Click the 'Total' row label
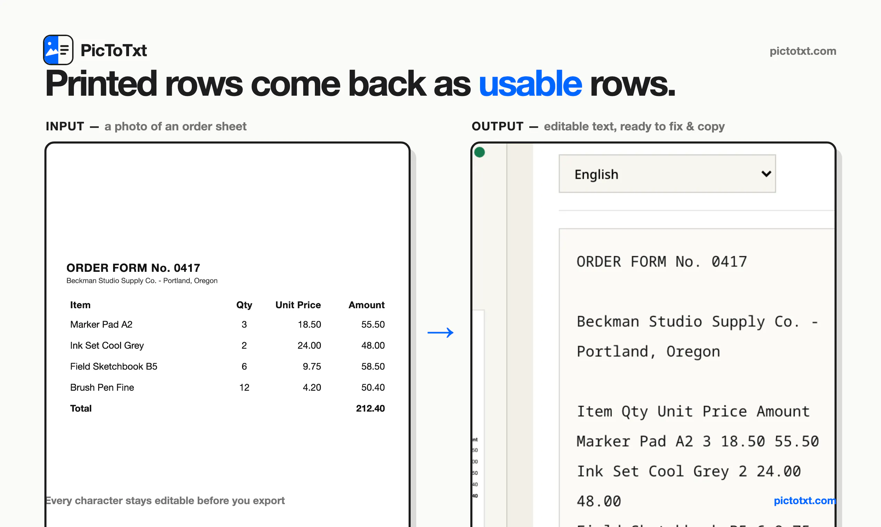The height and width of the screenshot is (527, 881). pos(80,408)
